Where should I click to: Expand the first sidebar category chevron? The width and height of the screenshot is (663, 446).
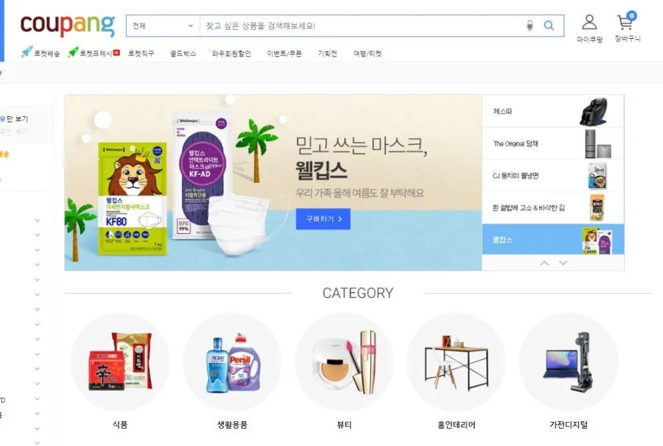[37, 220]
